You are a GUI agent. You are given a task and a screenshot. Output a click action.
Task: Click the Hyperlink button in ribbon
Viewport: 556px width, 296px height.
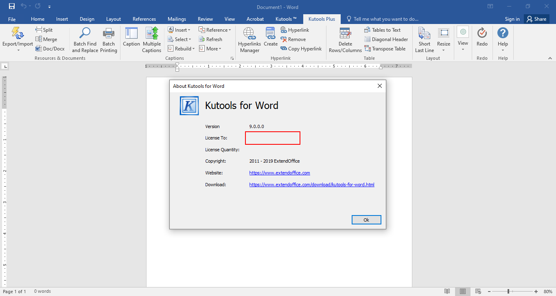coord(295,30)
